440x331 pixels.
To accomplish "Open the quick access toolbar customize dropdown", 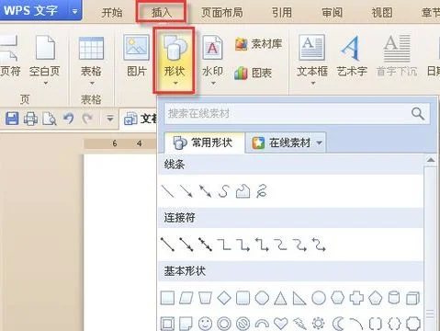I will [110, 119].
